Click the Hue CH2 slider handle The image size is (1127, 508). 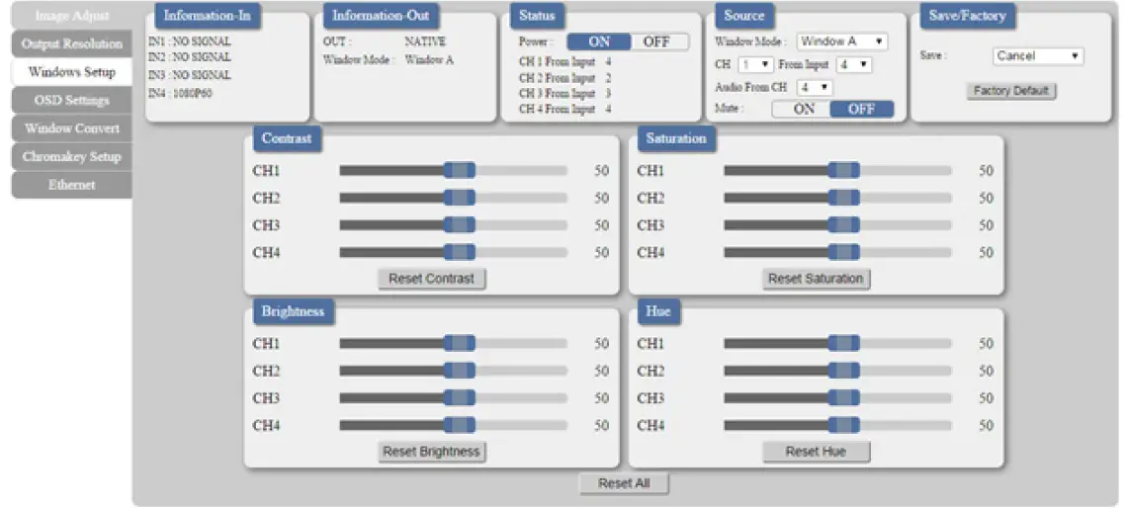point(844,371)
